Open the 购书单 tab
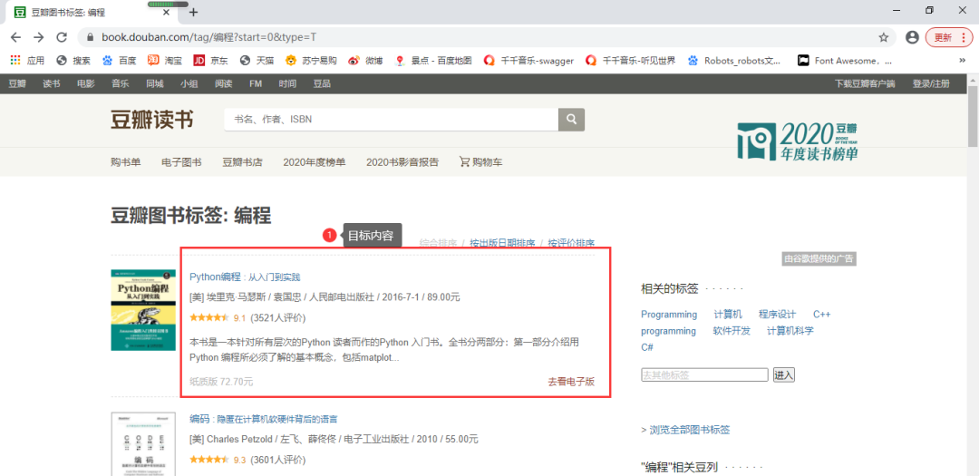The image size is (979, 476). (x=125, y=162)
